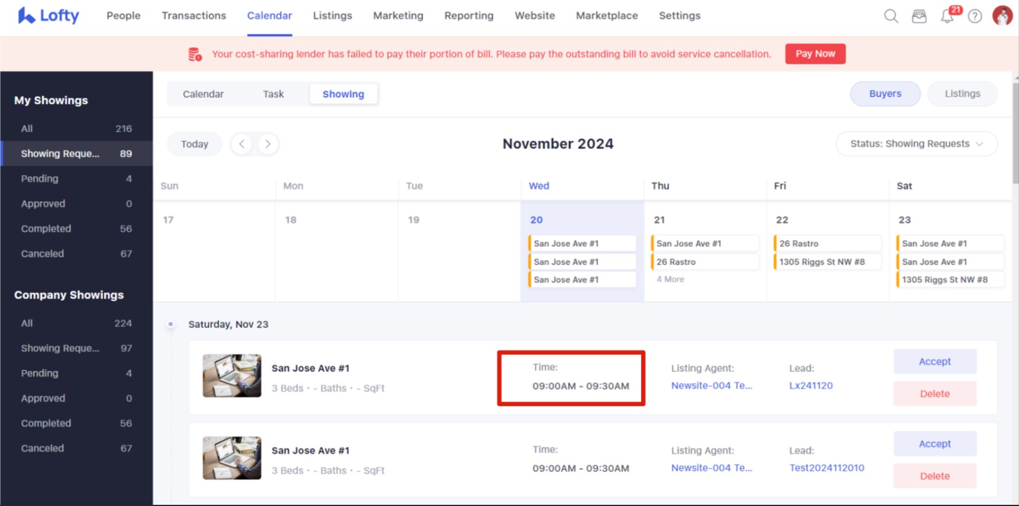The width and height of the screenshot is (1019, 506).
Task: Select My Showings All filter
Action: 76,128
